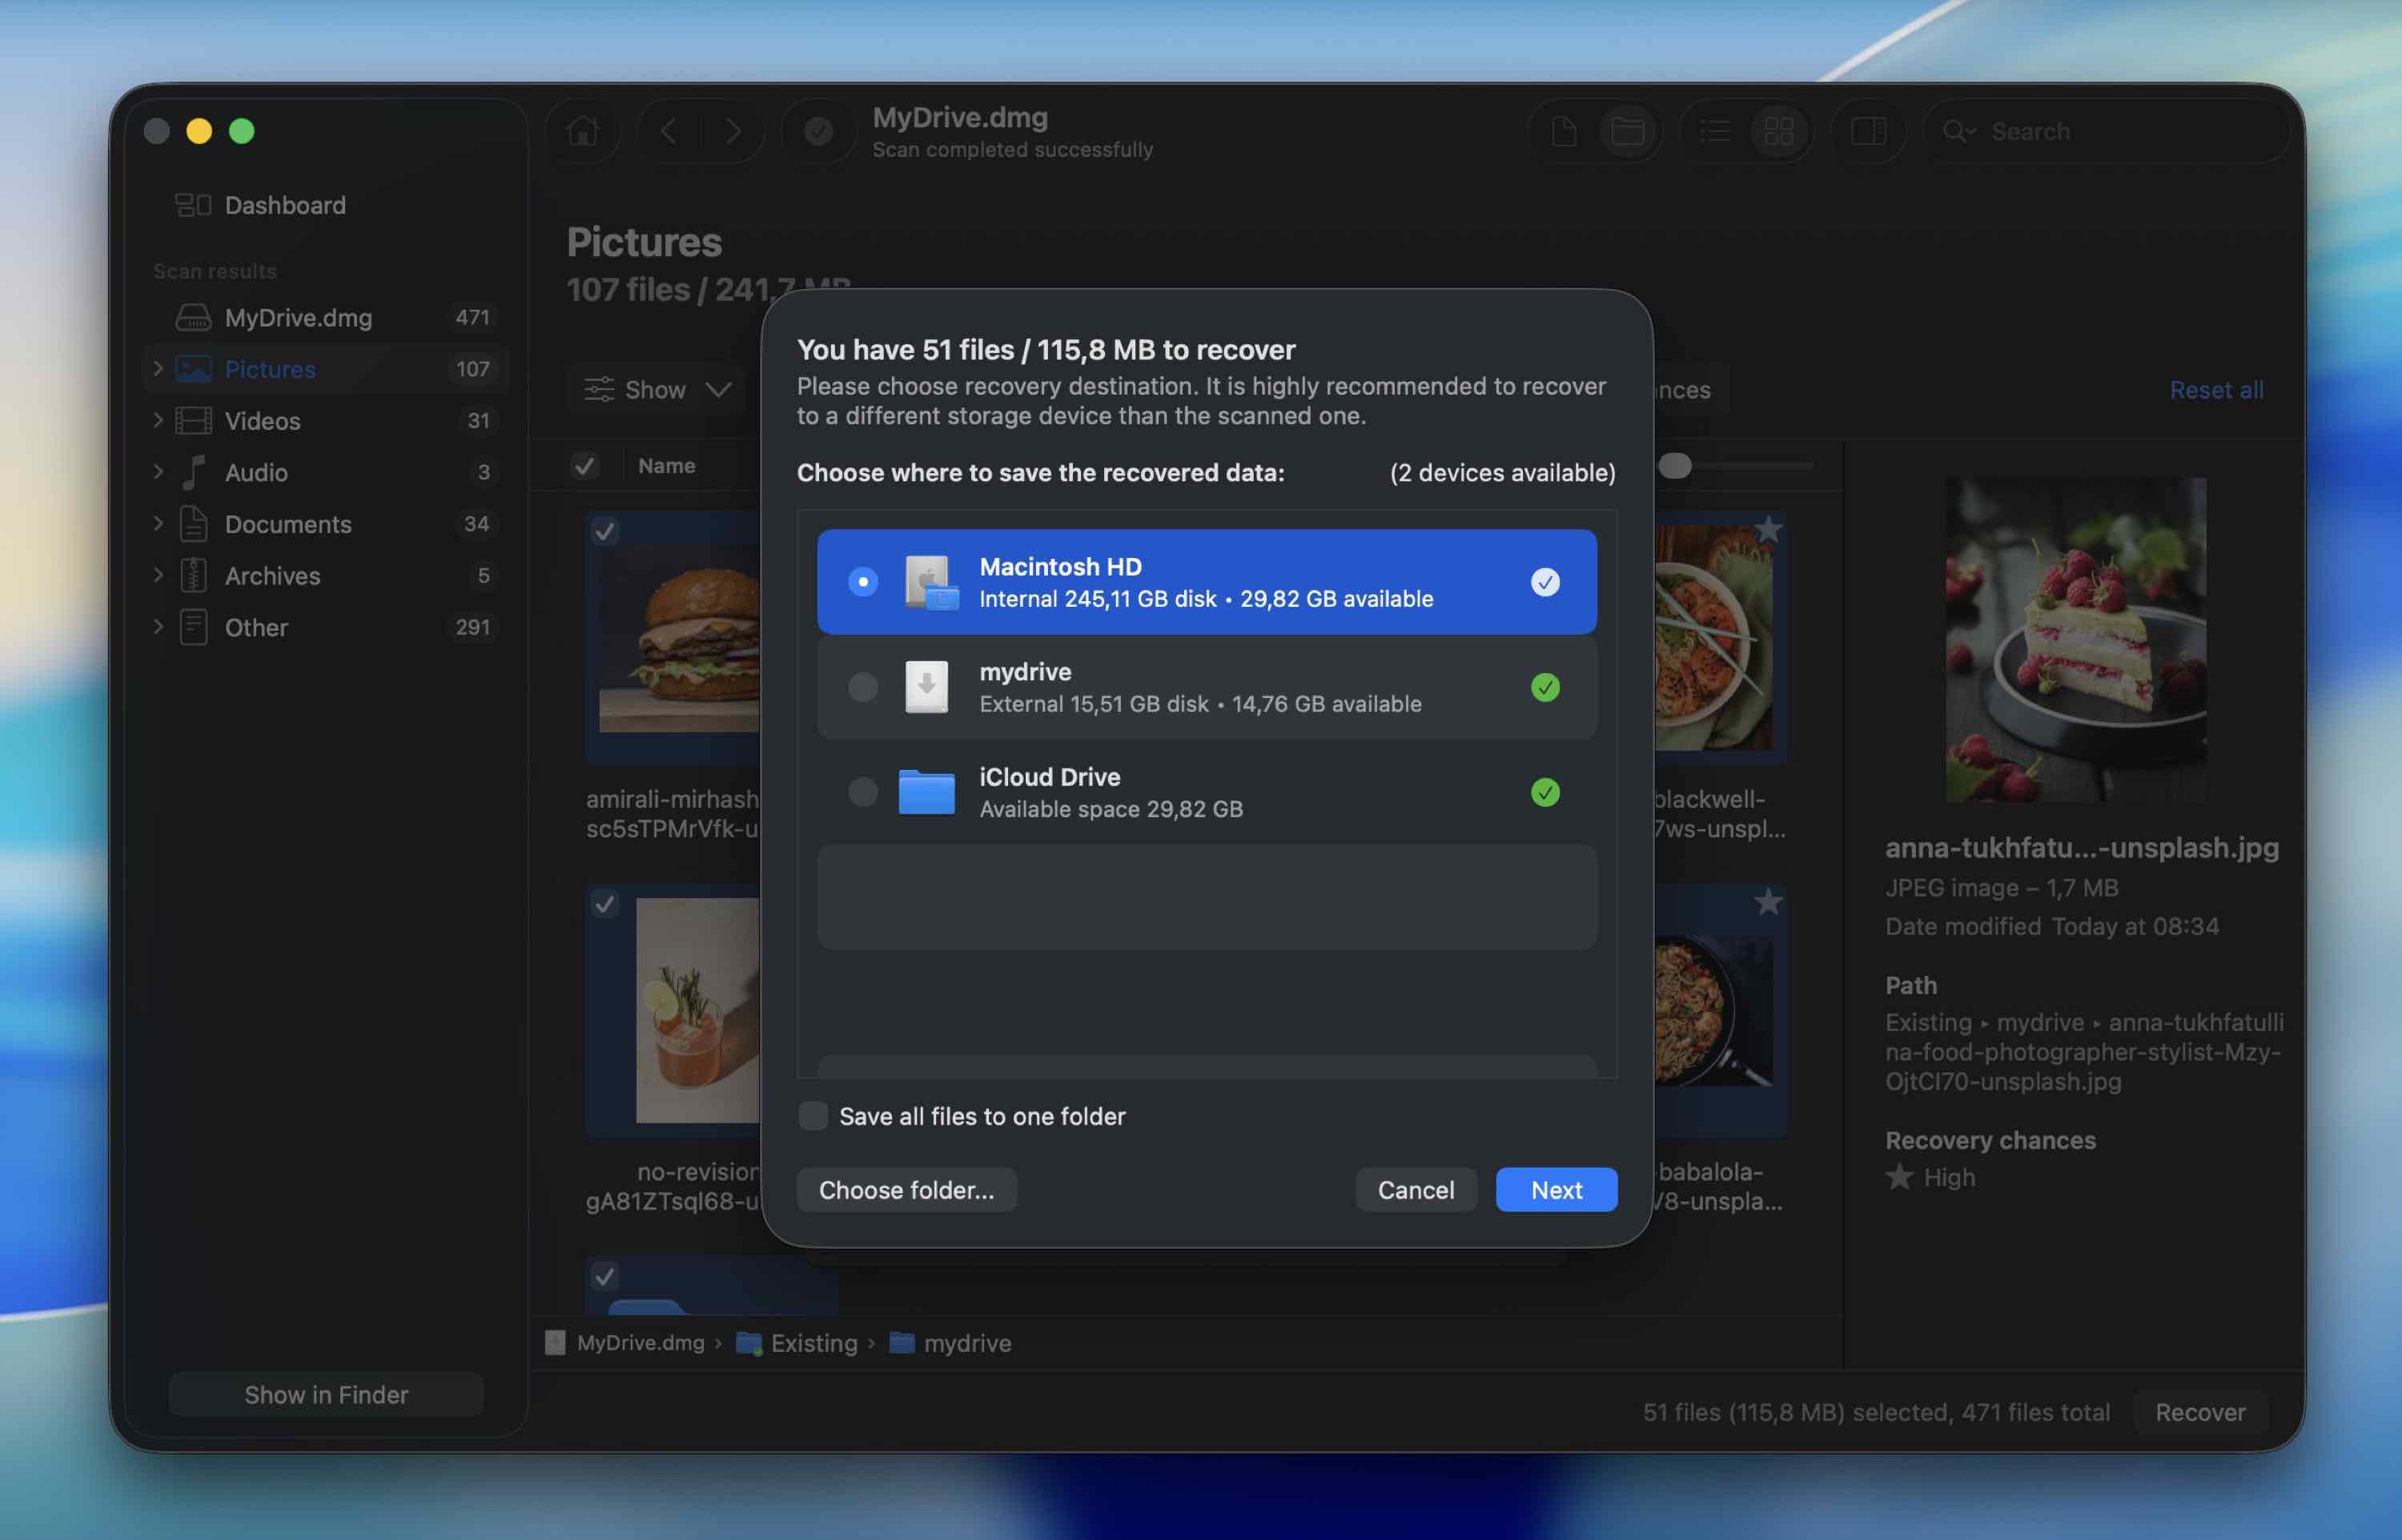Go back with the left arrow

point(669,131)
